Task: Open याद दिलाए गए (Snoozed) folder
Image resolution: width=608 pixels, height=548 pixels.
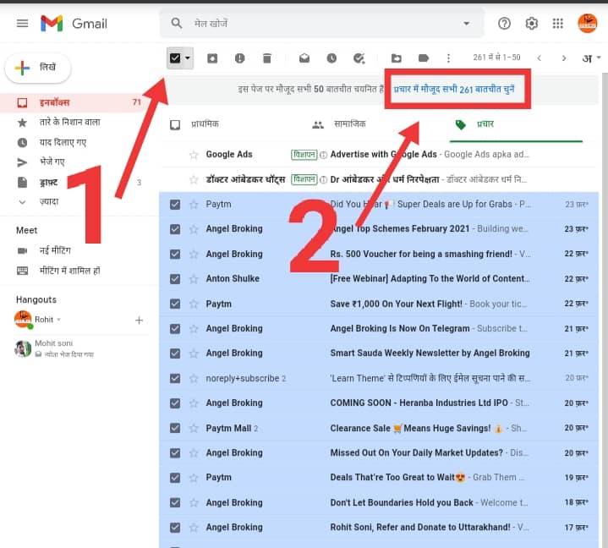Action: tap(63, 142)
